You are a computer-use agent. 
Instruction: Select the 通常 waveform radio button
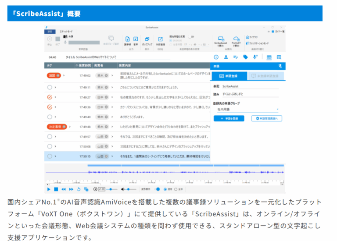pyautogui.click(x=165, y=189)
